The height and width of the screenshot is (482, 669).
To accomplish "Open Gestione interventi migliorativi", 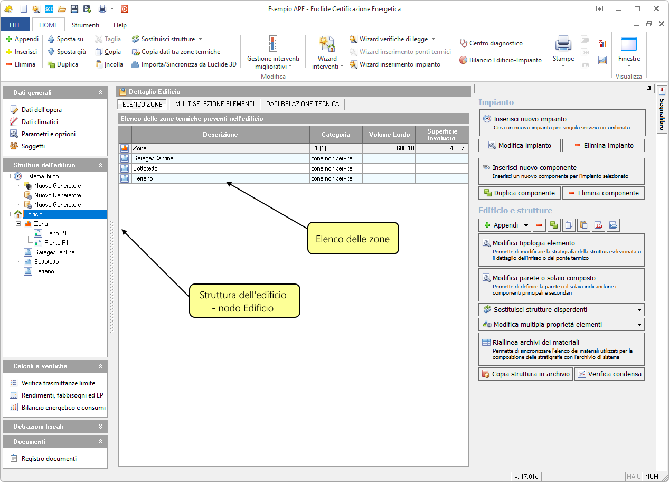I will 272,53.
